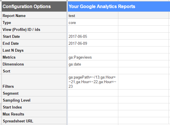Select the Report Name value cell 'test'
This screenshot has height=125, width=170.
tap(93, 16)
